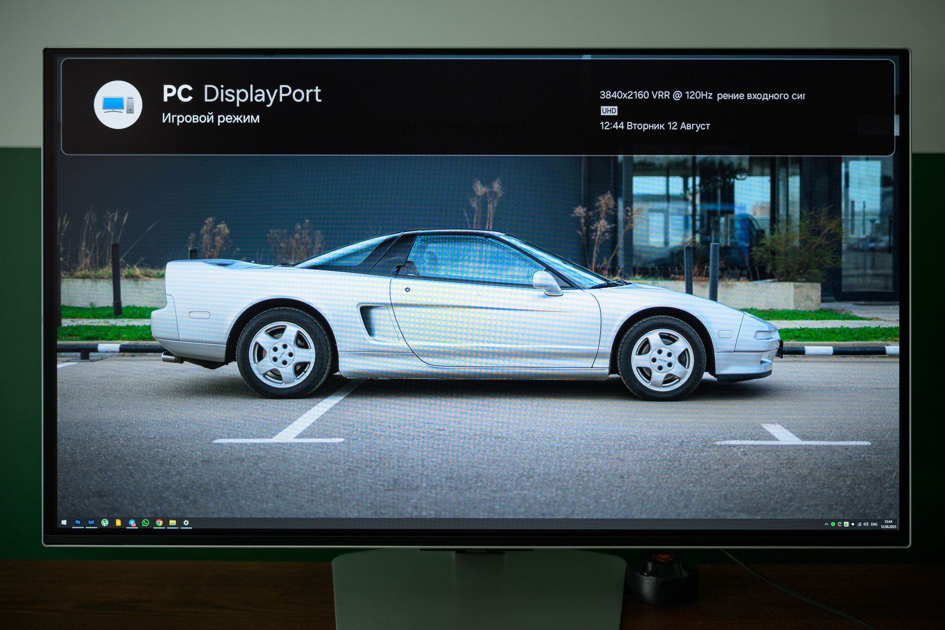Viewport: 945px width, 630px height.
Task: Click the Show desktop sliver
Action: click(x=898, y=524)
